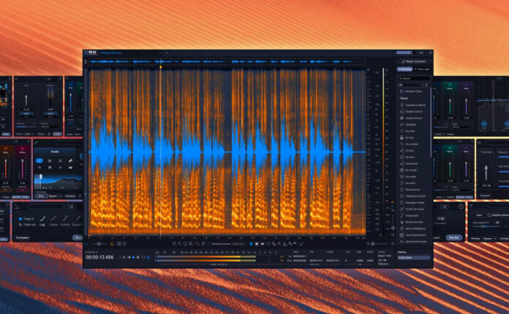Choose the Linear fade curve
Screen dimensions: 509x314
(x=53, y=221)
